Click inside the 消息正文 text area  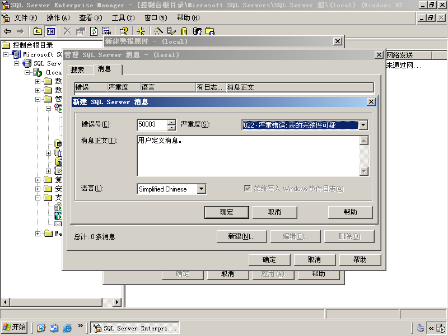[x=248, y=156]
